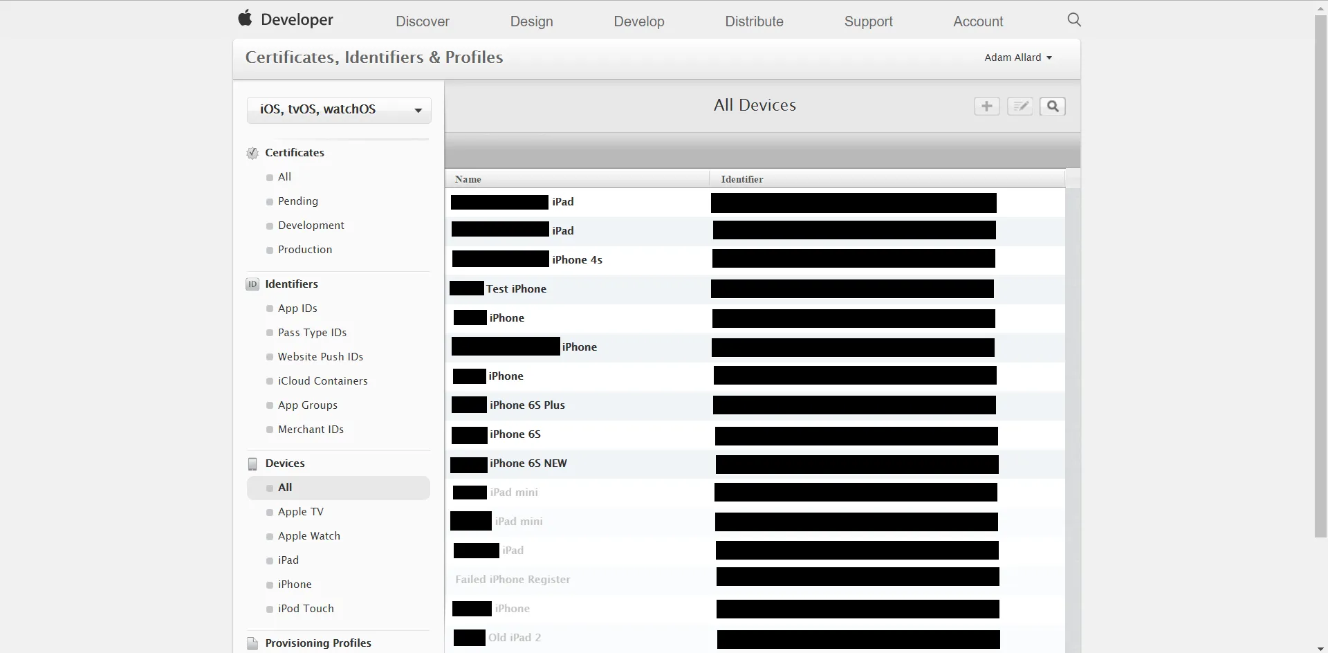Visit the Support page

[869, 21]
